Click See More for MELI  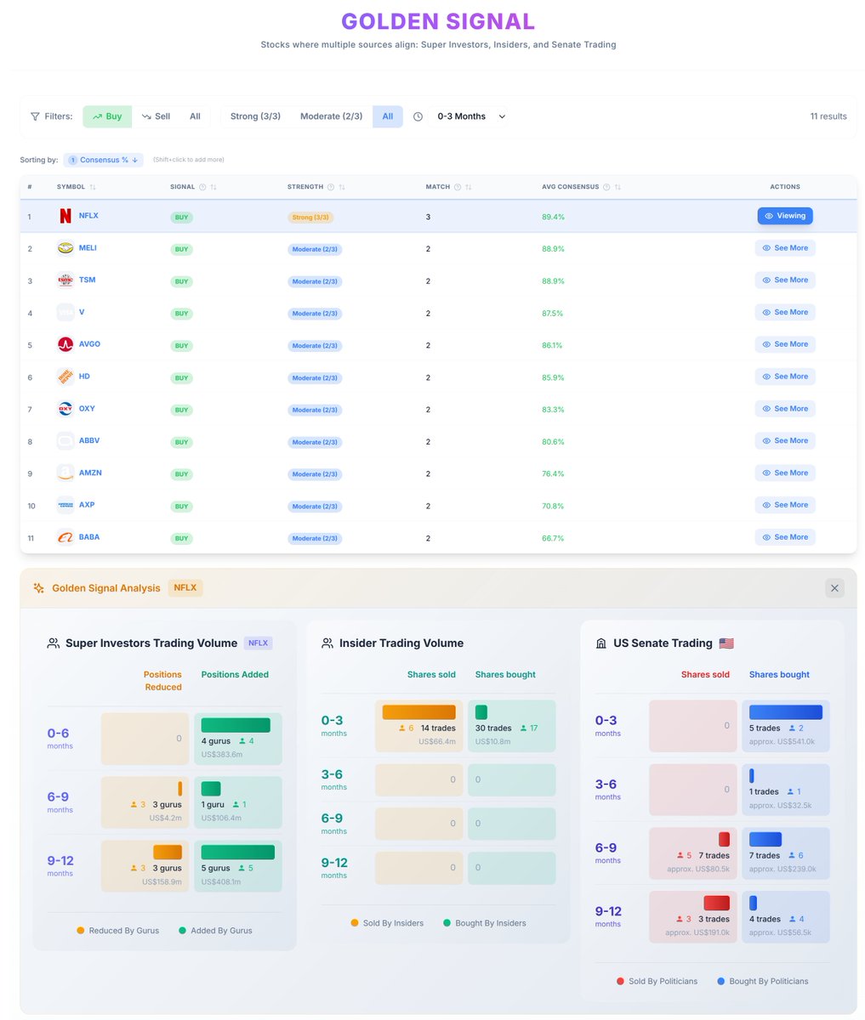(x=785, y=248)
